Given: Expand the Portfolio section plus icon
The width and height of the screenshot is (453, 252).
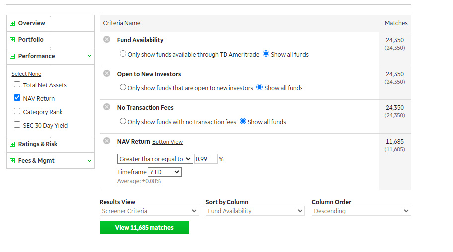Looking at the screenshot, I should [12, 40].
